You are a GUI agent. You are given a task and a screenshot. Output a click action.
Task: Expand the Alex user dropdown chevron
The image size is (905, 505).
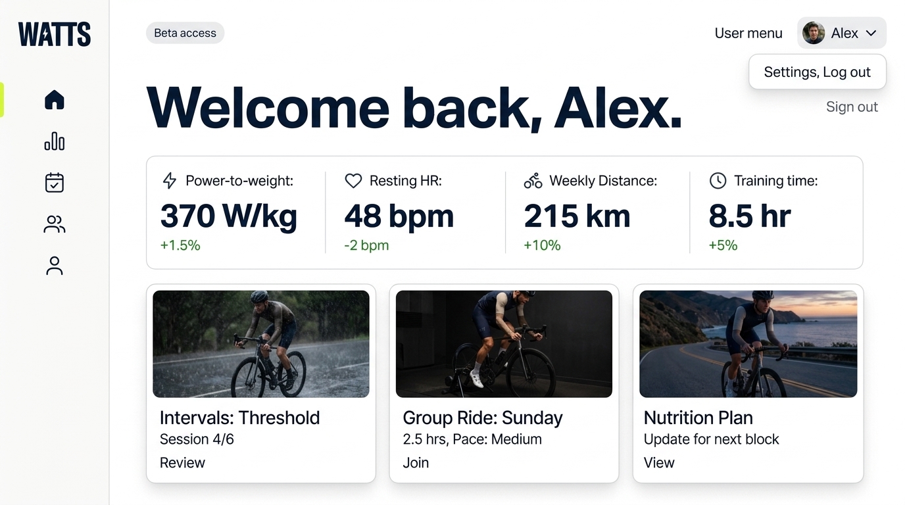click(x=871, y=33)
